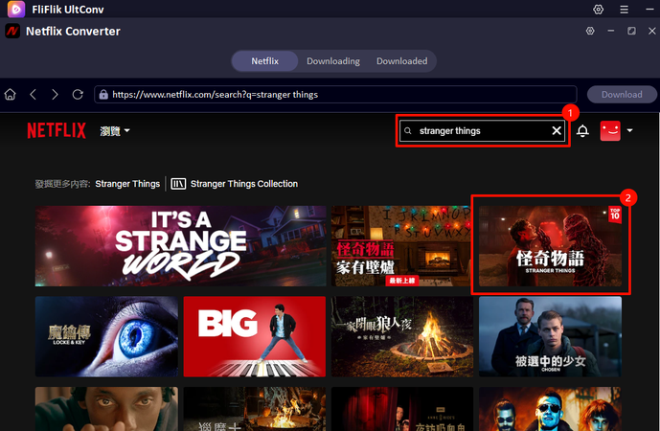Click the NETFLIX logo
The width and height of the screenshot is (660, 431).
57,130
